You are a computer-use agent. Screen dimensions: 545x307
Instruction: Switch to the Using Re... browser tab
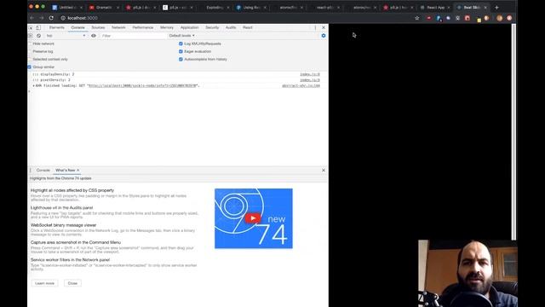pyautogui.click(x=250, y=8)
